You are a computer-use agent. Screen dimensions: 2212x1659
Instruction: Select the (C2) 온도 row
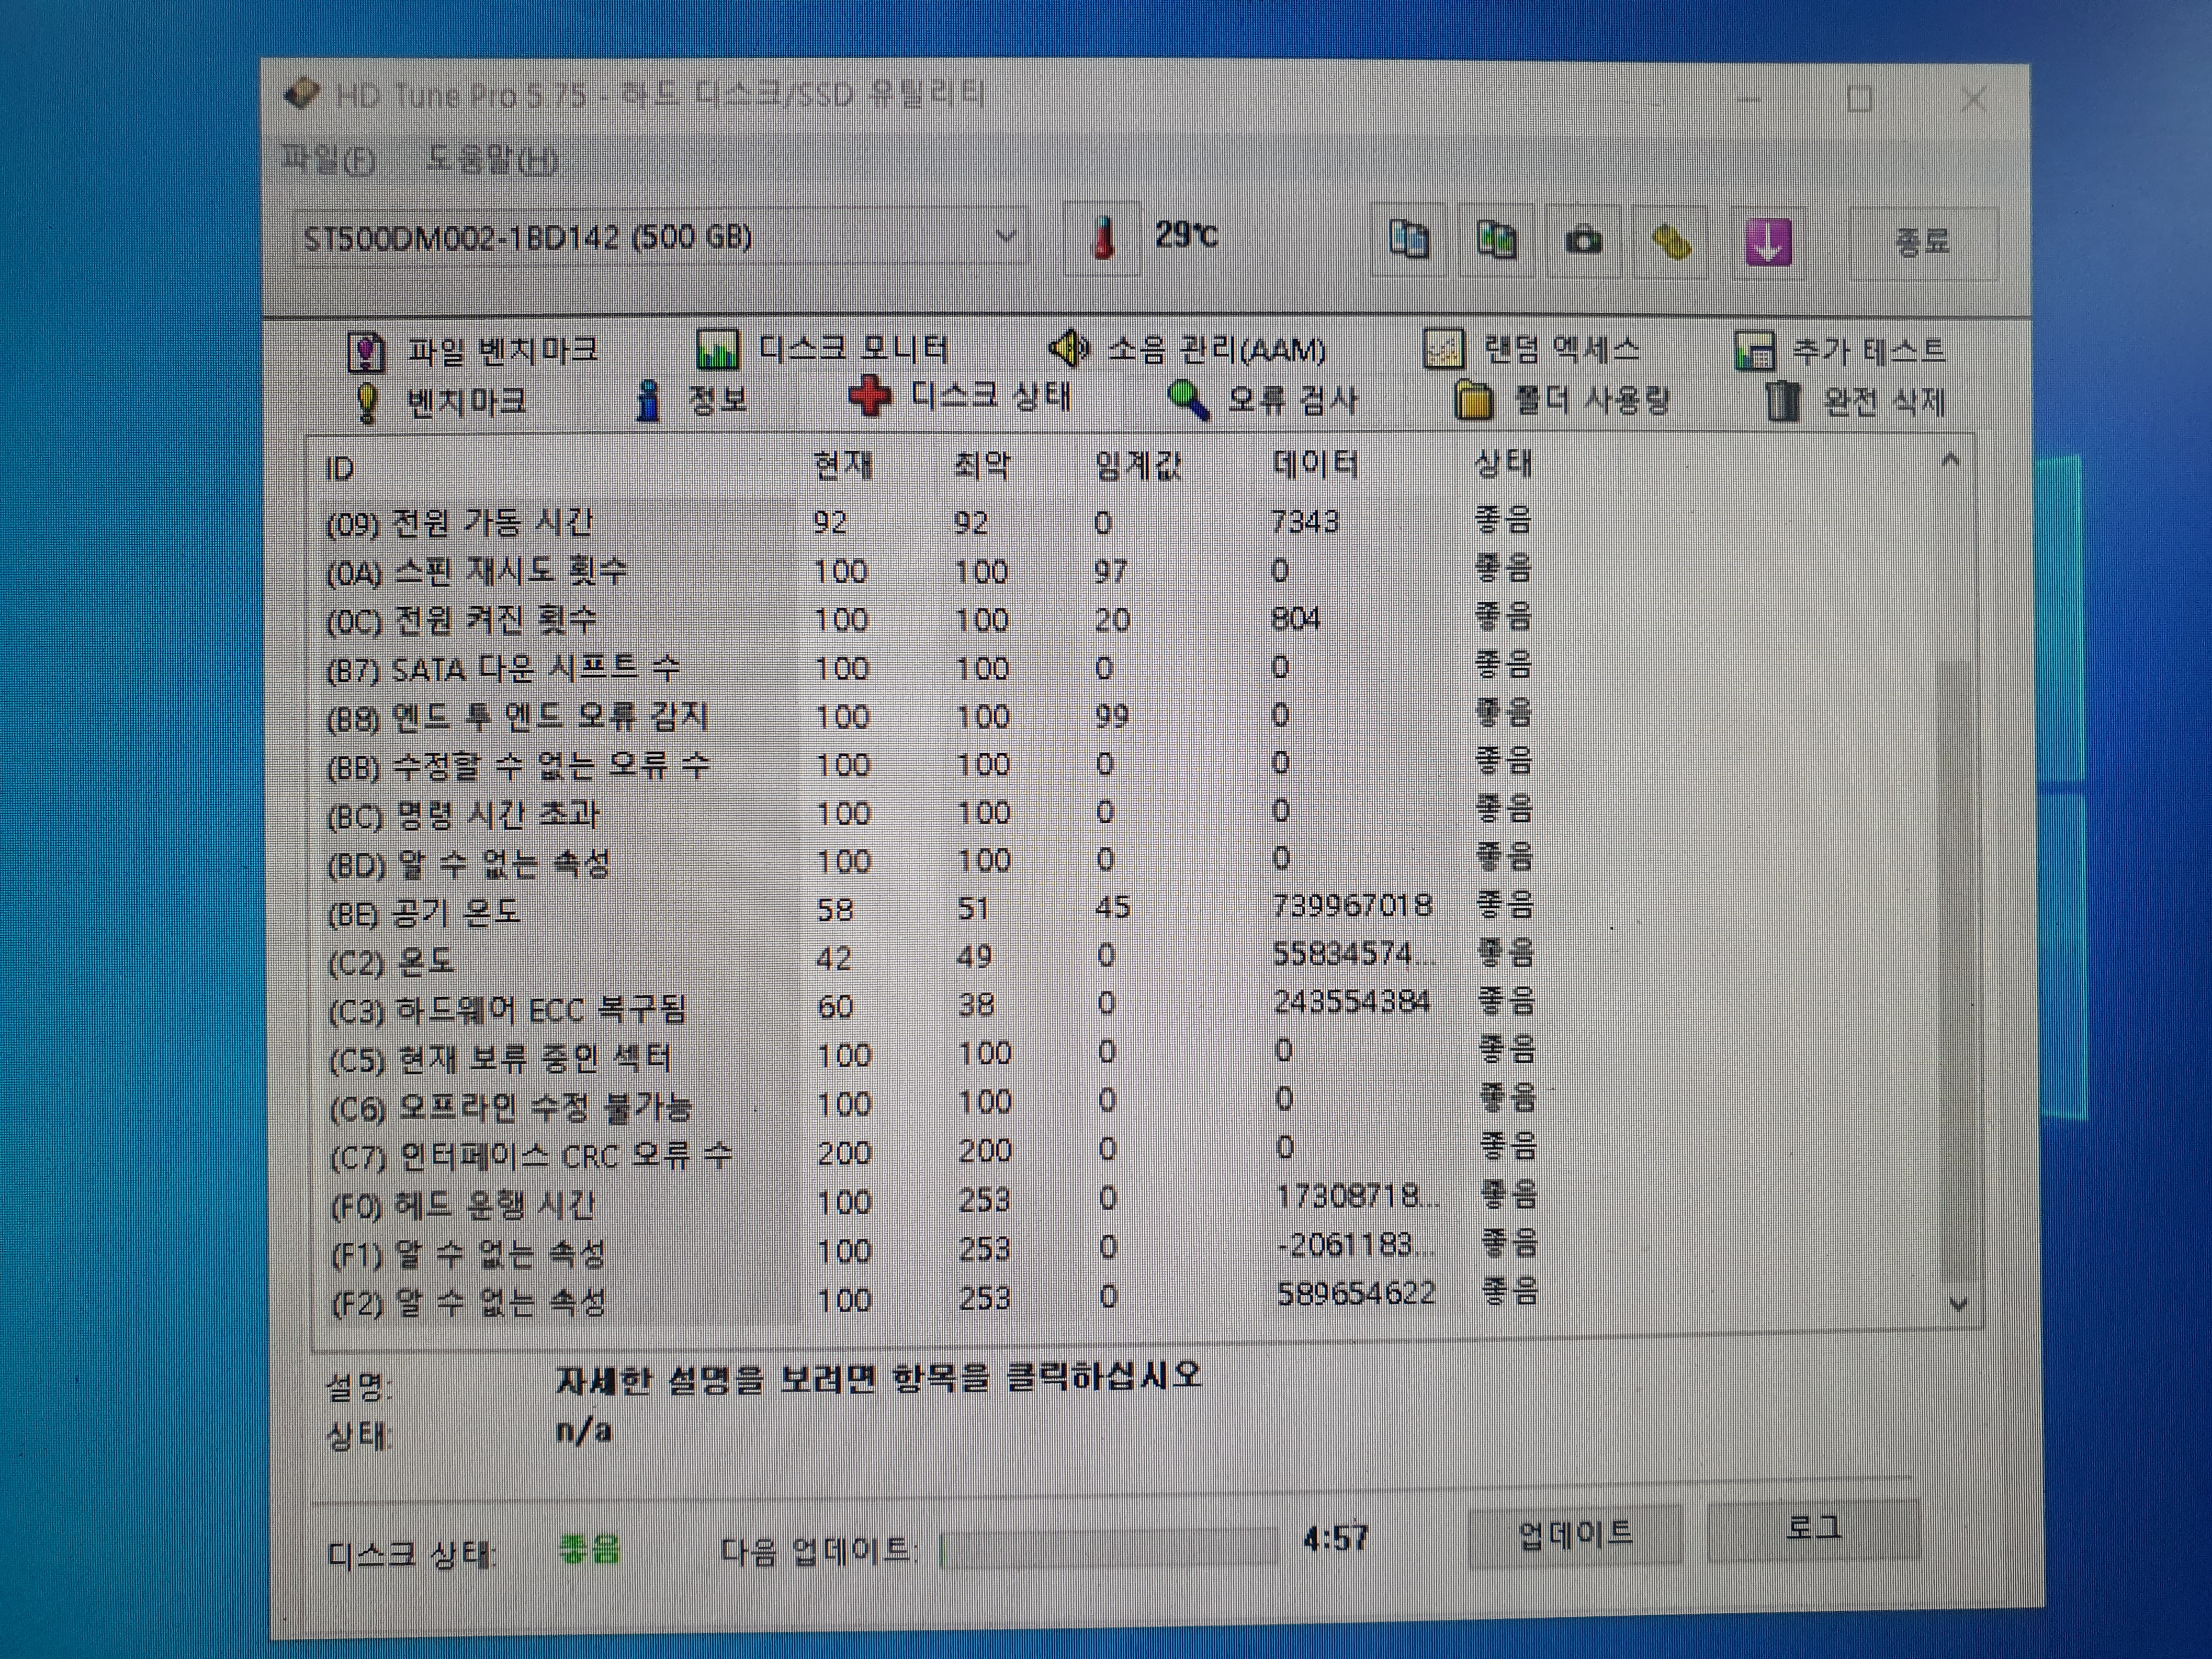[x=930, y=958]
